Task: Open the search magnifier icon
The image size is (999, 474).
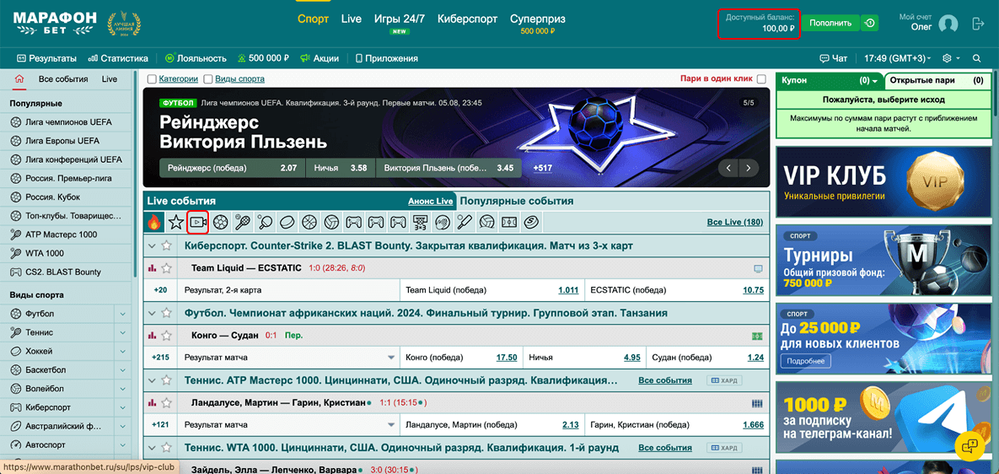Action: [x=977, y=58]
